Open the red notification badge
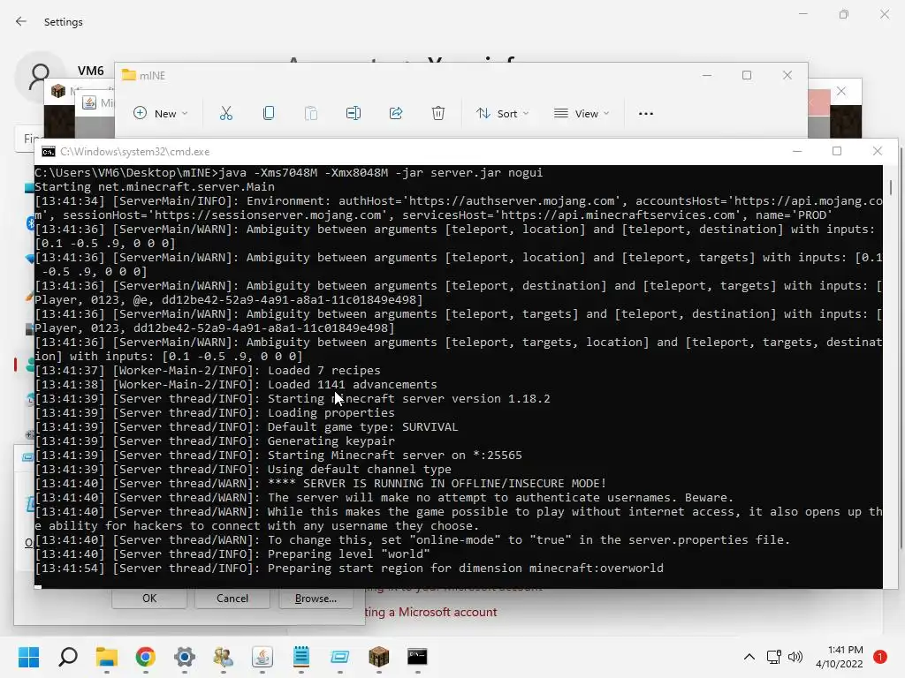905x678 pixels. click(880, 657)
